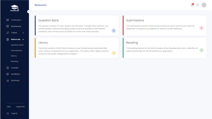Click Logout in the sidebar
Viewport: 212px width, 119px height.
click(x=14, y=113)
